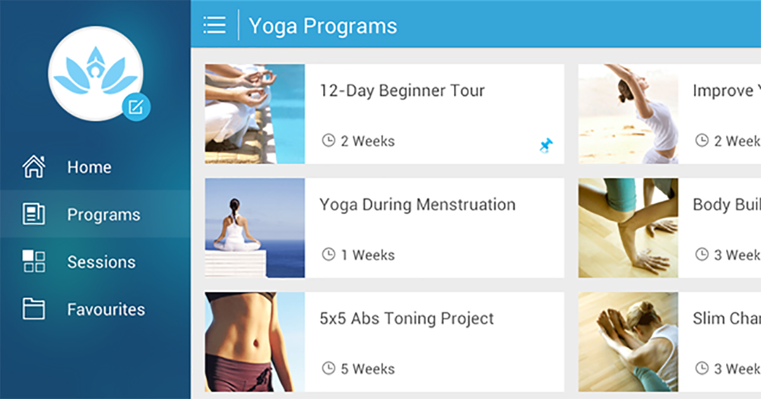Click the meditating woman by sea thumbnail
Screen dimensions: 761x399
pos(255,228)
